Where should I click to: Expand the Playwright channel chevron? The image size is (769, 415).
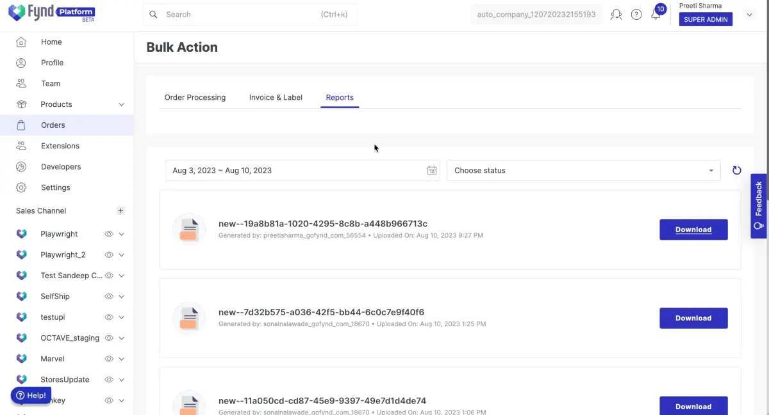point(122,234)
